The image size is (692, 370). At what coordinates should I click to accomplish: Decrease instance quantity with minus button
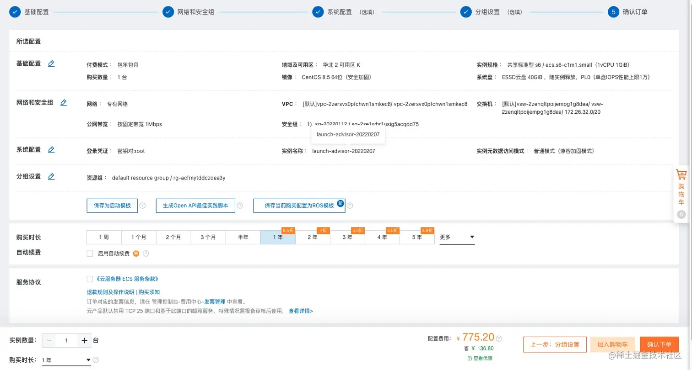[x=49, y=340]
